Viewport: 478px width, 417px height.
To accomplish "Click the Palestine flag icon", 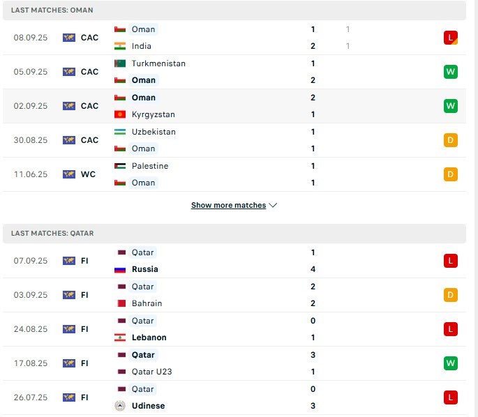I will [x=120, y=166].
